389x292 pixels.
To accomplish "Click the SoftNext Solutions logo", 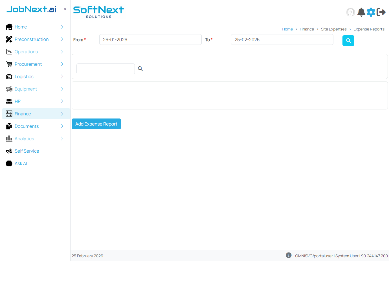I will (98, 12).
